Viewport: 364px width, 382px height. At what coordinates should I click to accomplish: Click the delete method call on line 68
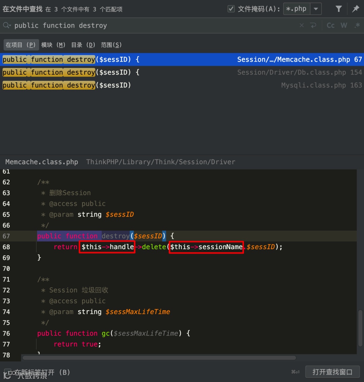[x=154, y=247]
